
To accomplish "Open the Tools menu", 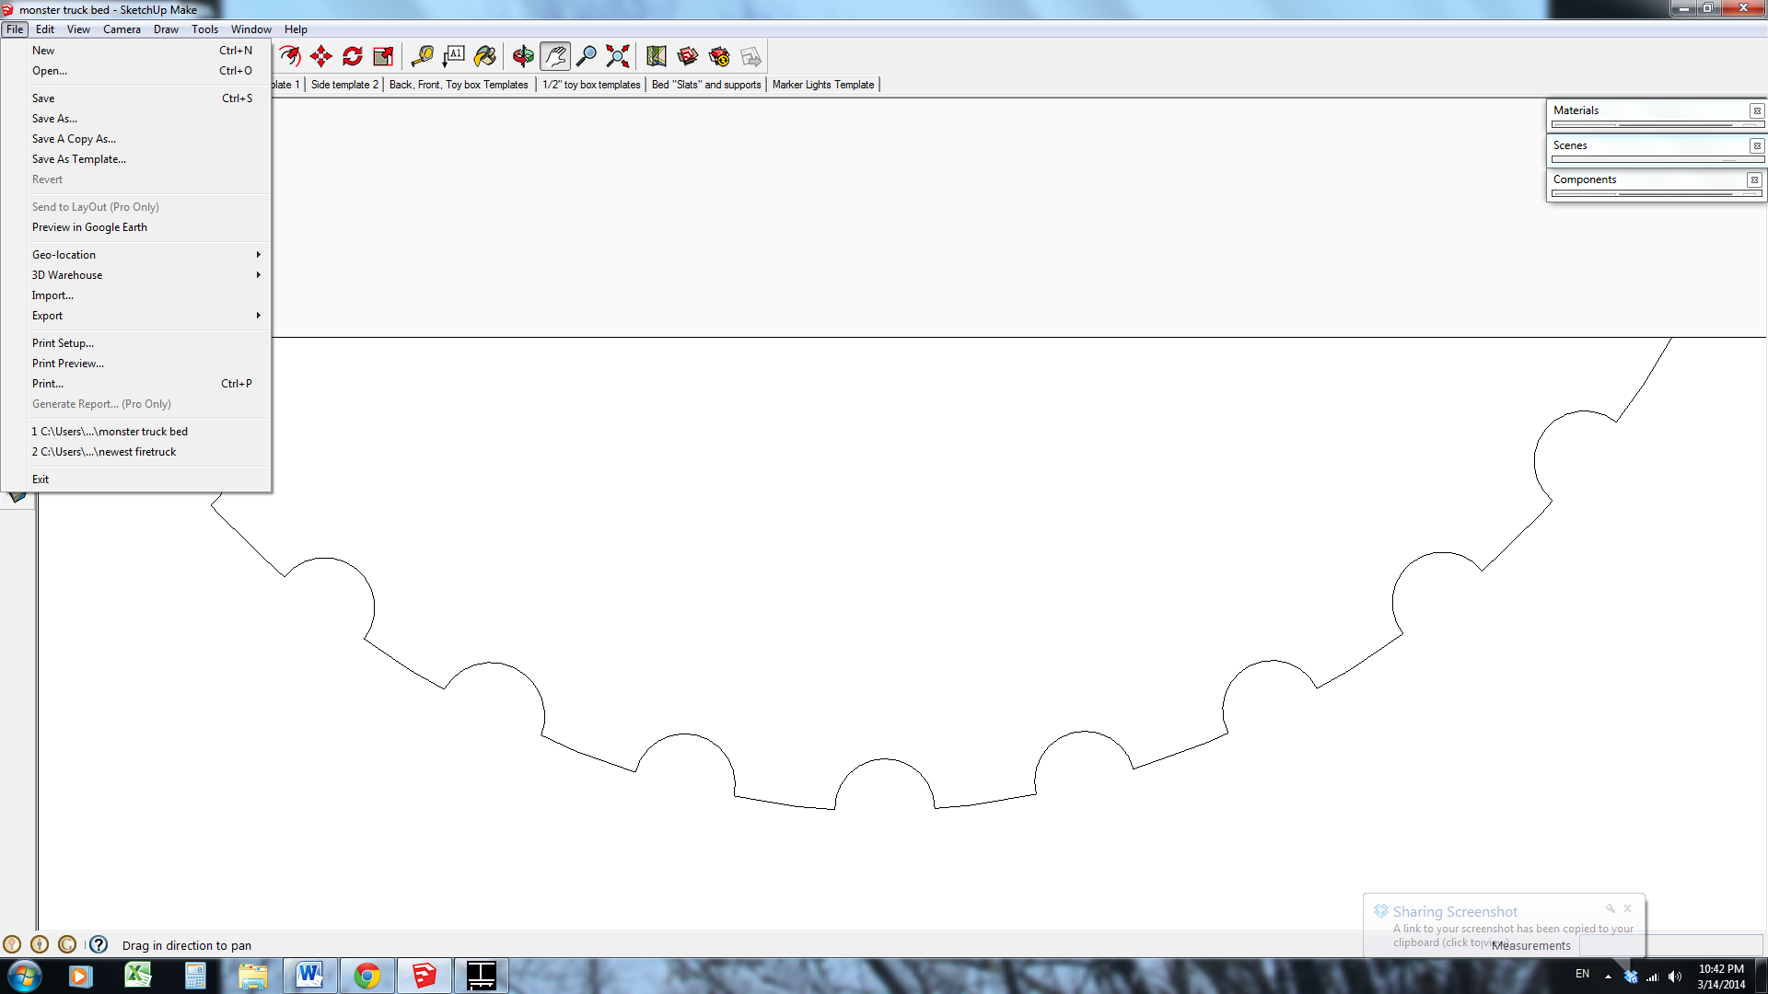I will coord(204,29).
